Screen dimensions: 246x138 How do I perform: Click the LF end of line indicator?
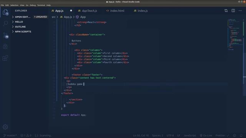click(178, 135)
